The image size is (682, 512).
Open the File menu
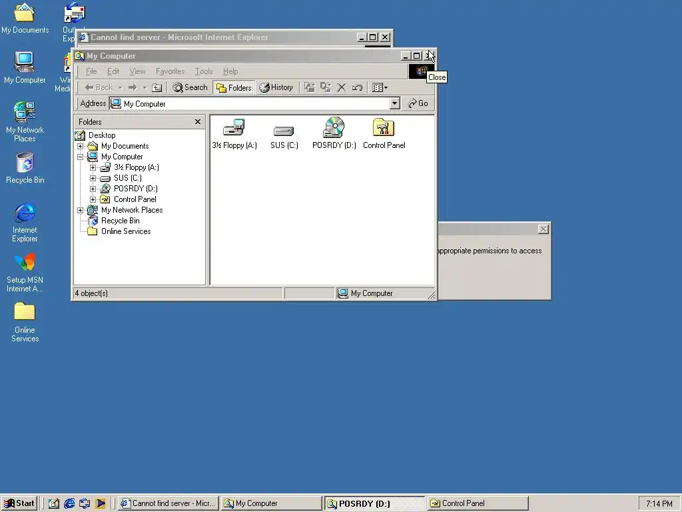click(91, 71)
